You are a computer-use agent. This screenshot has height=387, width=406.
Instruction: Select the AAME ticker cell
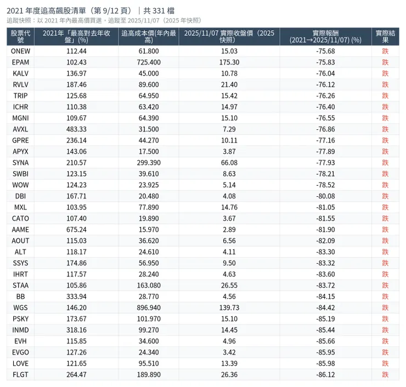[20, 230]
